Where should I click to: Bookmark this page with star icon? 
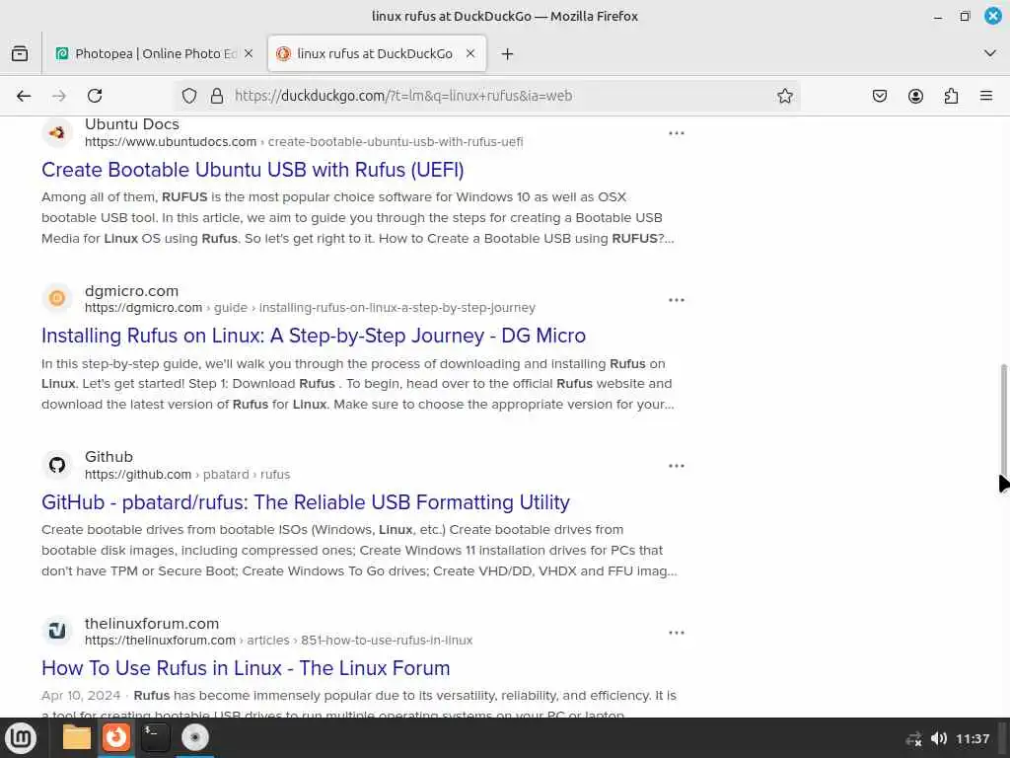click(x=784, y=96)
